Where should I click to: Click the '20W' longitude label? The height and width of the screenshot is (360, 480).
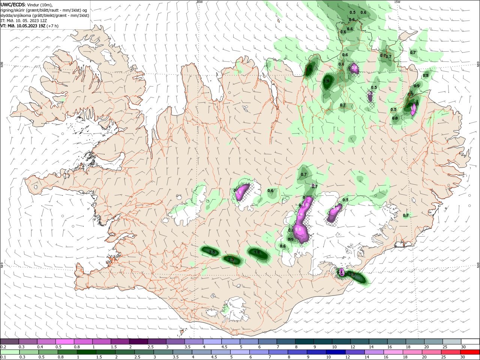pos(199,2)
